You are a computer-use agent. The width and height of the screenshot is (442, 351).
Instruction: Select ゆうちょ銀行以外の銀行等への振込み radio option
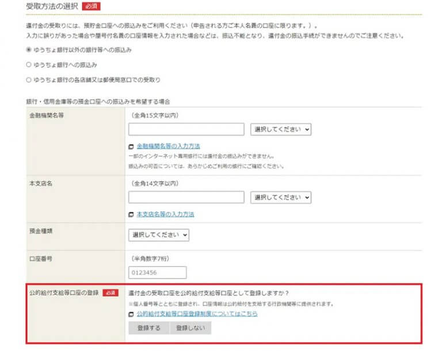(x=28, y=50)
